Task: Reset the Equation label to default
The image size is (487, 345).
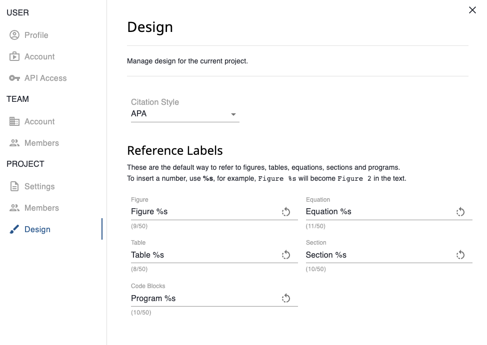Action: [460, 212]
